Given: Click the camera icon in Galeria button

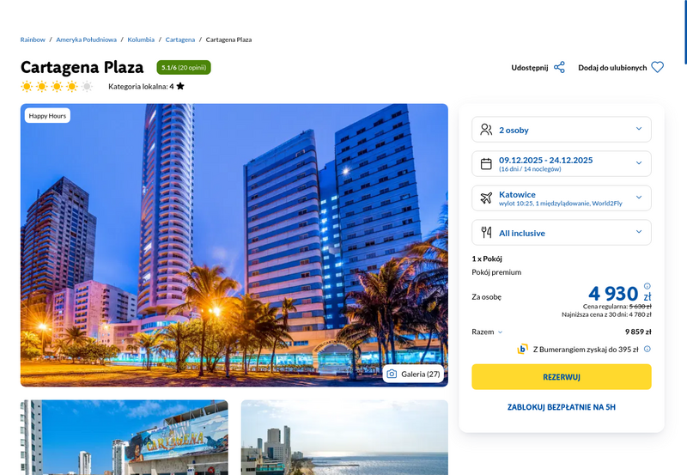Looking at the screenshot, I should [392, 374].
